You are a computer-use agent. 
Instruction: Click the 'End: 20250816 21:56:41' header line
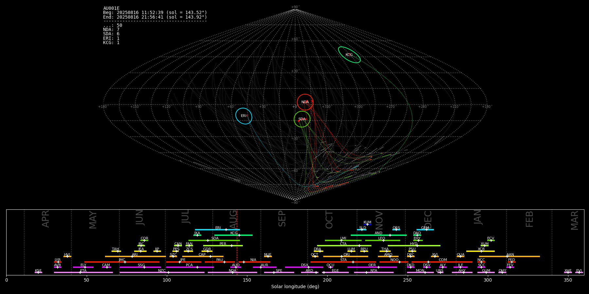click(155, 17)
